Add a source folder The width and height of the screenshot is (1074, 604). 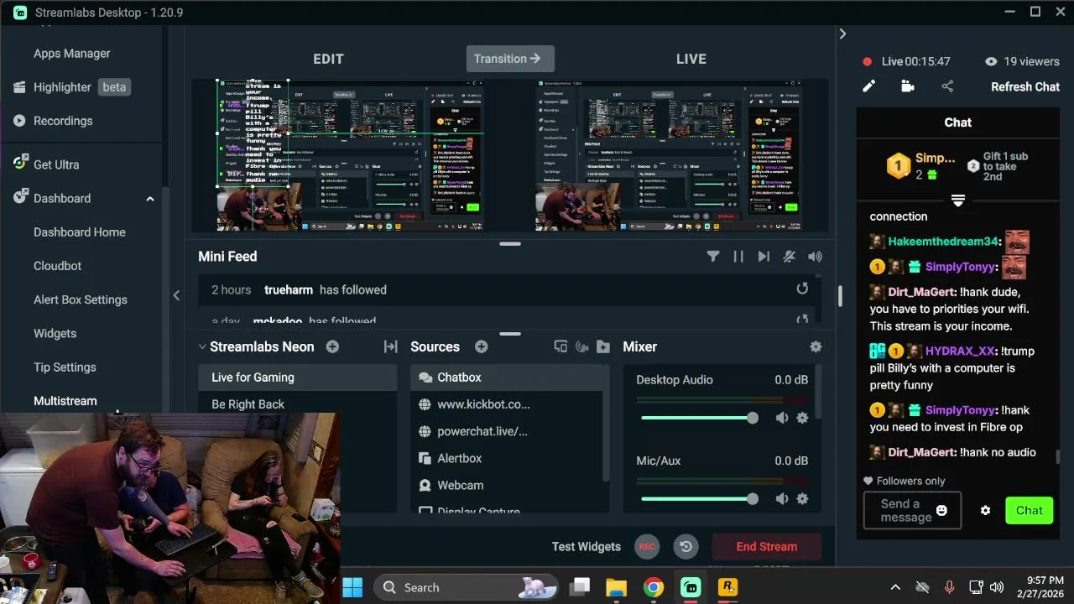(602, 346)
